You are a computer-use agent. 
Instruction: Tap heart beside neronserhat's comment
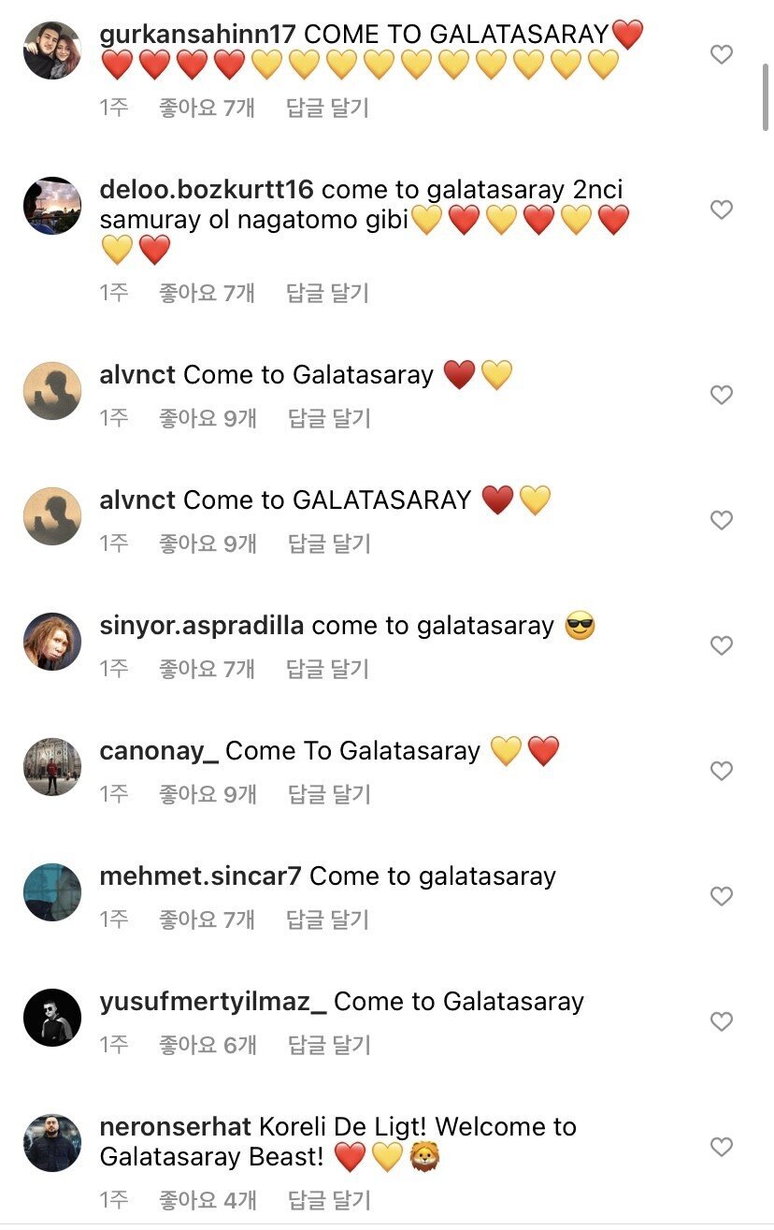(x=722, y=1147)
